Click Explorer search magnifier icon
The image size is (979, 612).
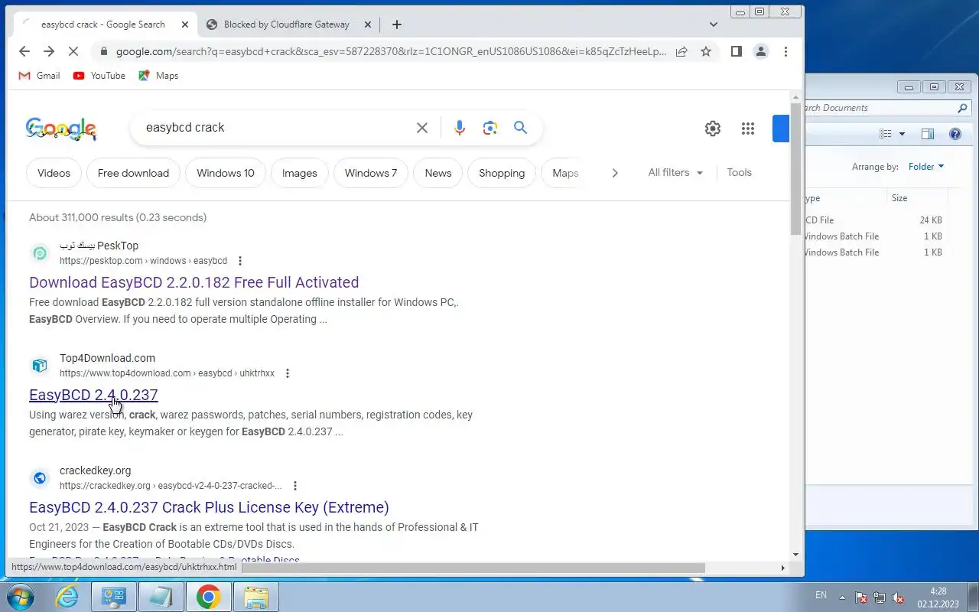(x=963, y=108)
